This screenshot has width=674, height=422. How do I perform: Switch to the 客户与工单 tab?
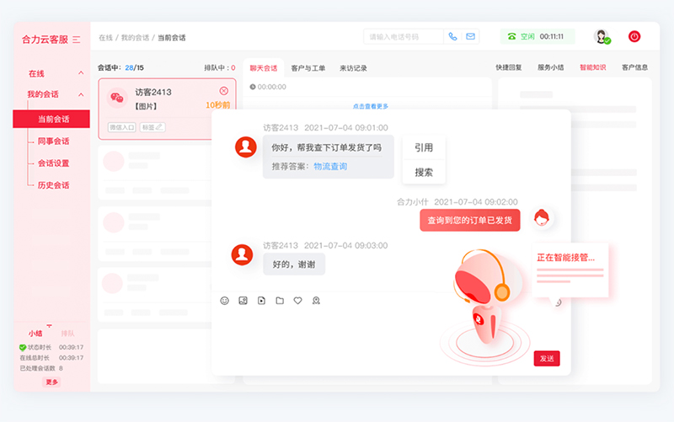point(308,67)
